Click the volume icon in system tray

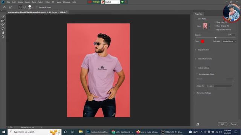pos(220,132)
